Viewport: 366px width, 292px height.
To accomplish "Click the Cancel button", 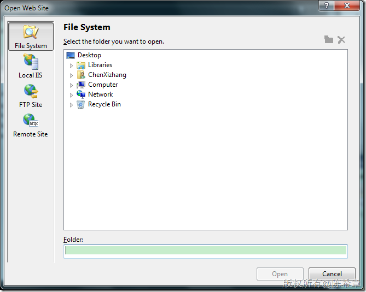I will coord(332,274).
